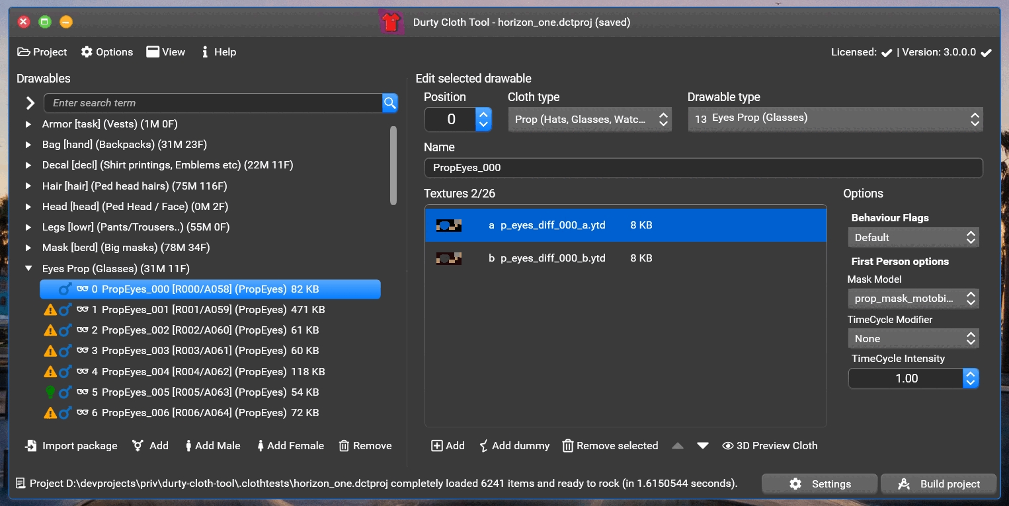Click Add dummy texture
This screenshot has width=1009, height=506.
point(483,446)
